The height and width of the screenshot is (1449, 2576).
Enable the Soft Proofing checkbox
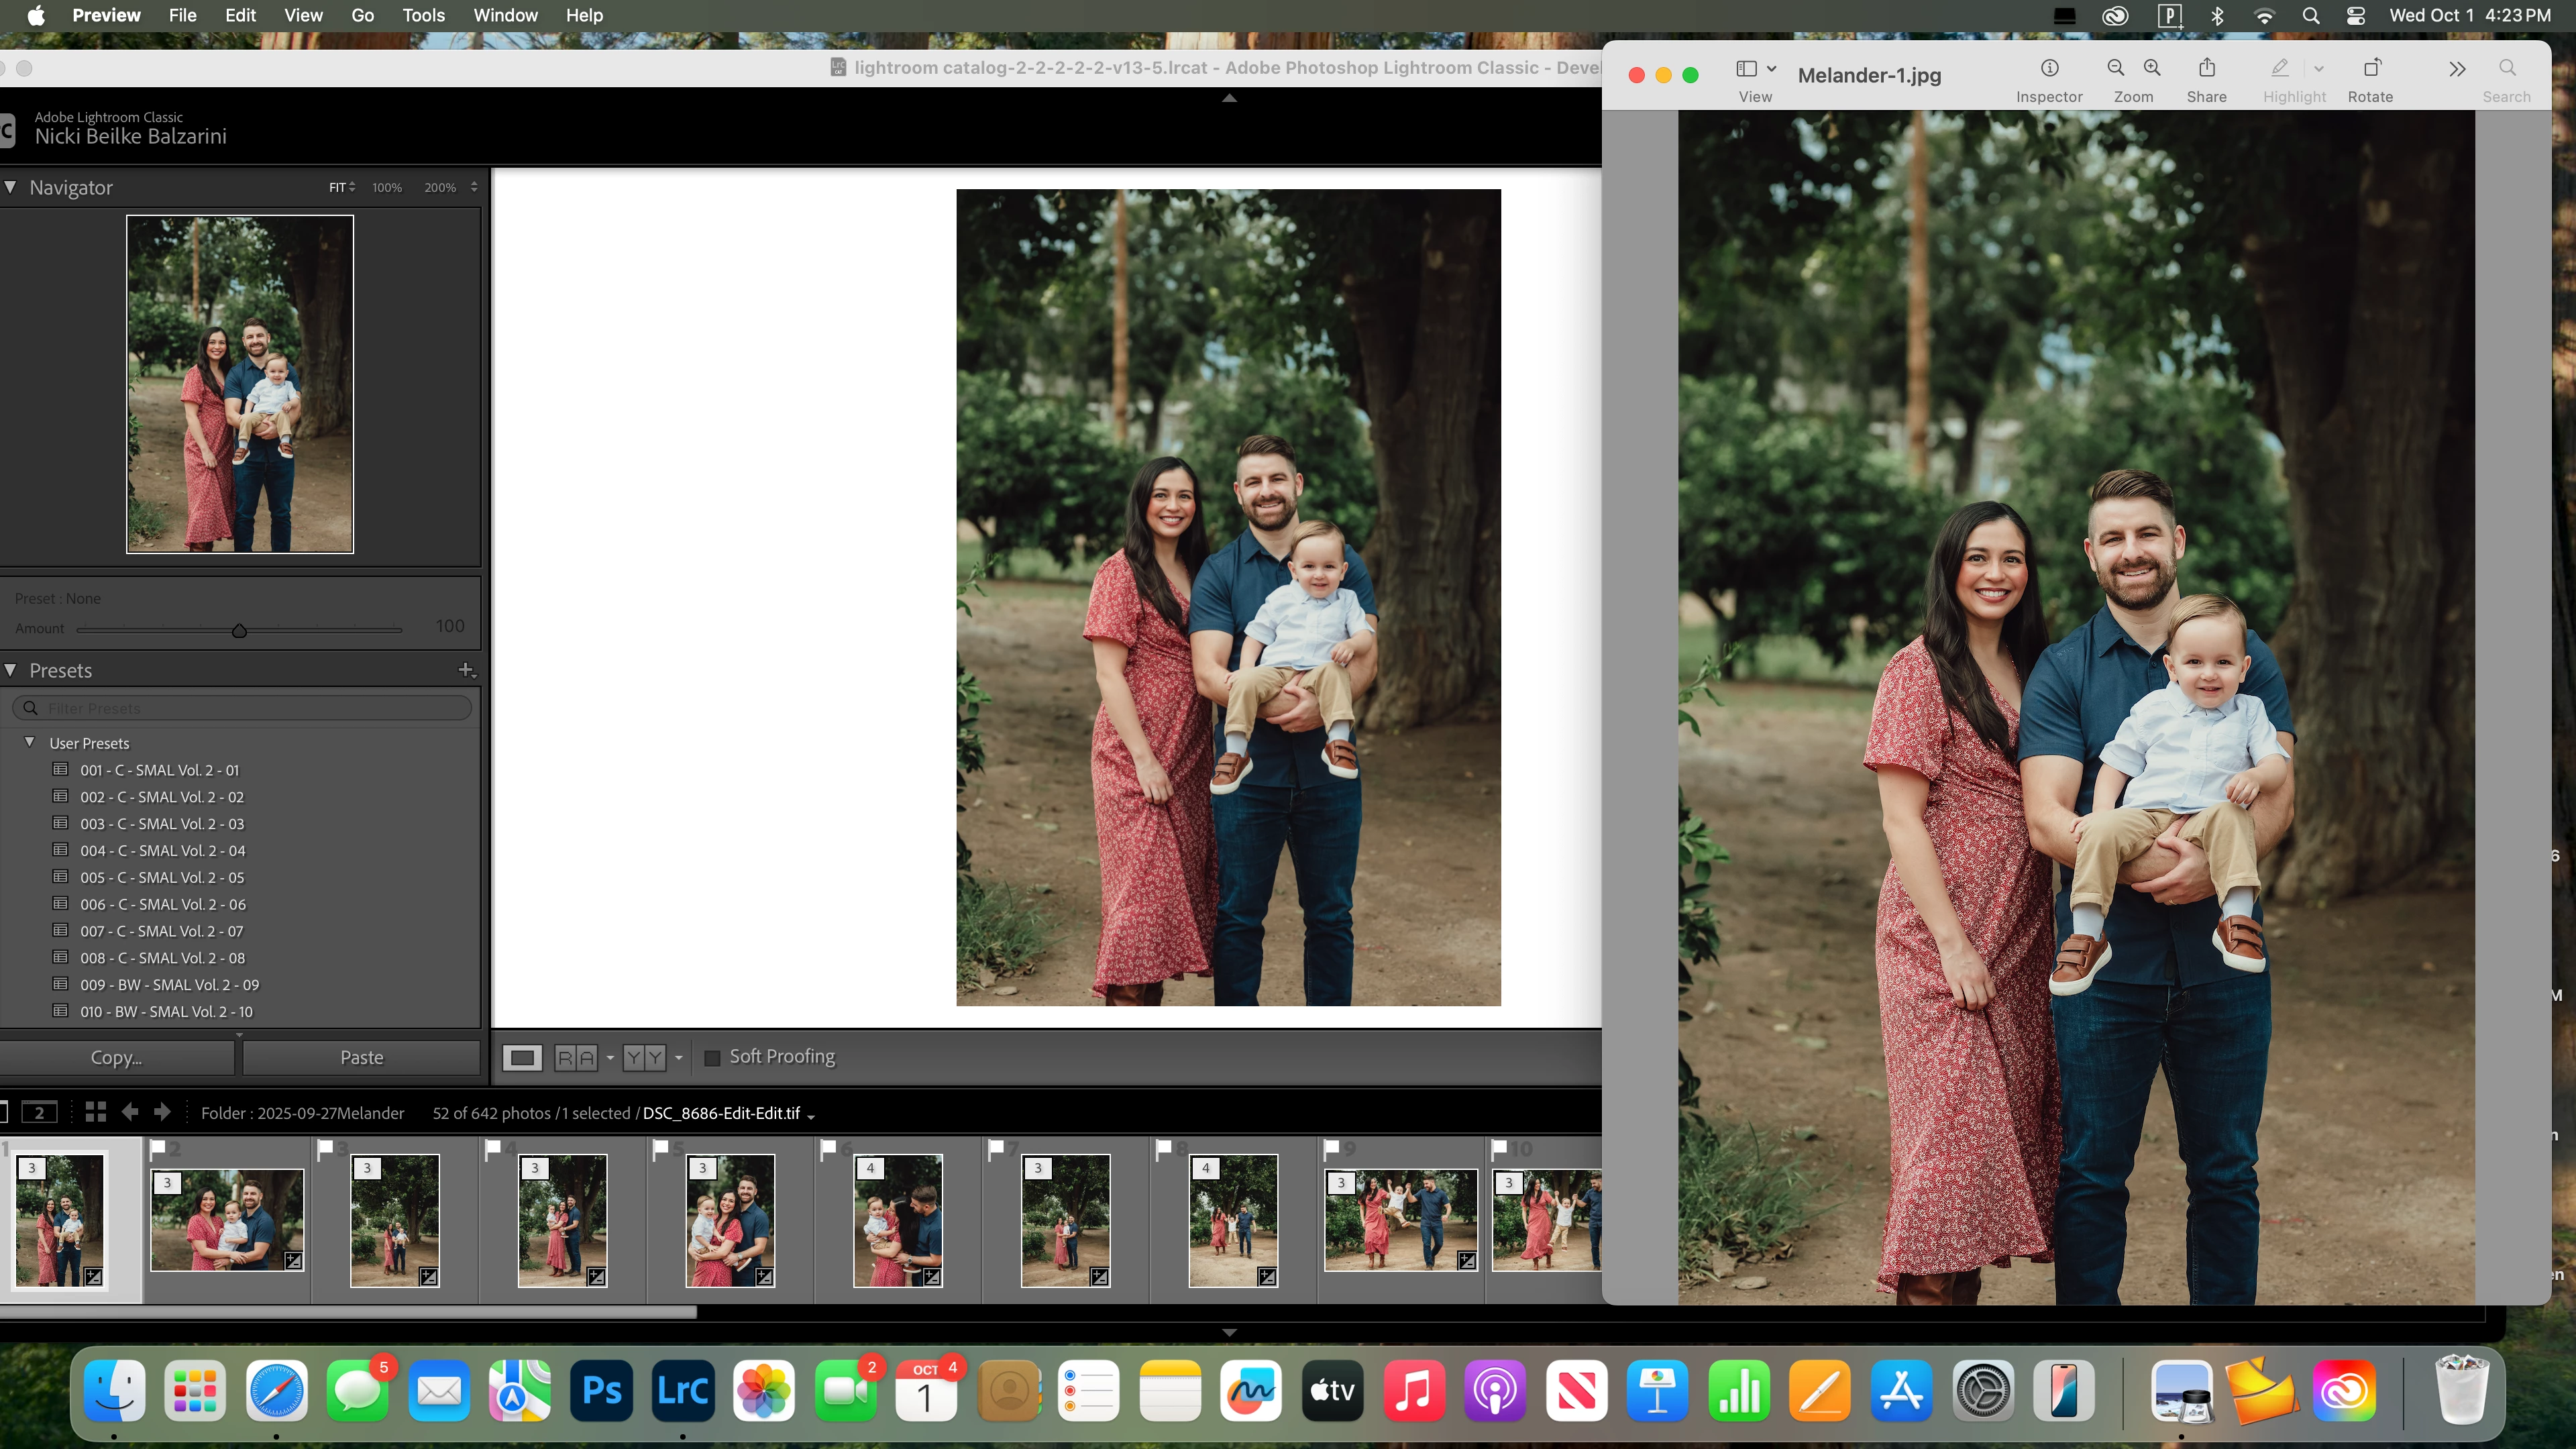click(712, 1057)
